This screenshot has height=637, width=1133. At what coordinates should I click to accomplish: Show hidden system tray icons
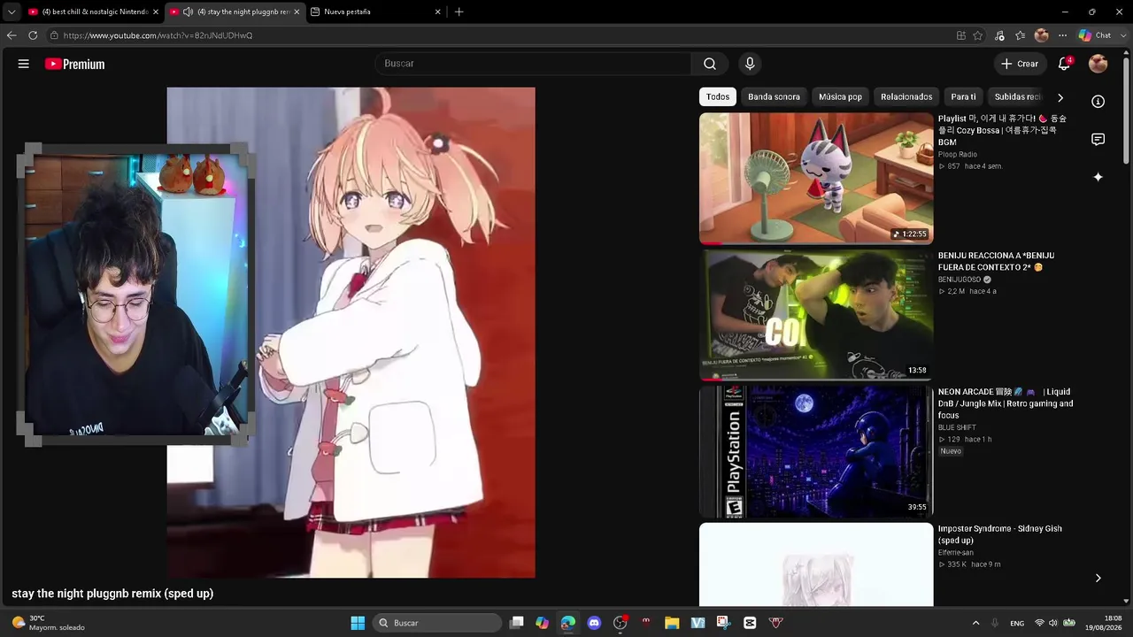click(x=975, y=623)
